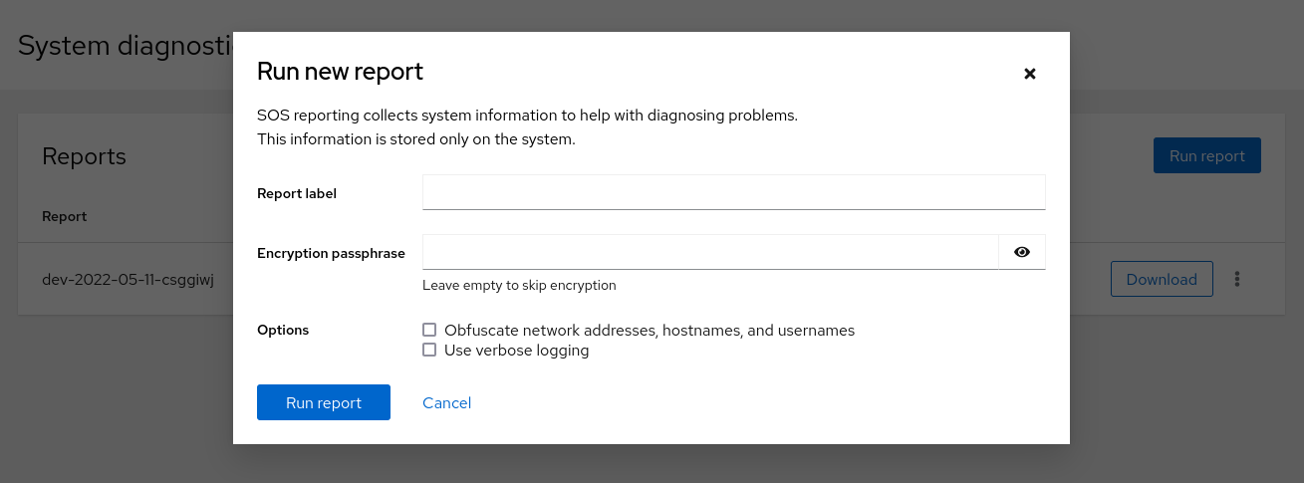This screenshot has width=1304, height=483.
Task: Click into the Encryption passphrase field
Action: [x=709, y=252]
